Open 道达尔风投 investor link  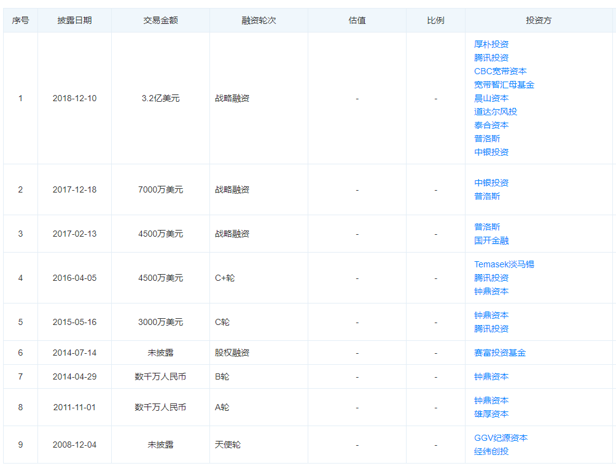(x=496, y=112)
